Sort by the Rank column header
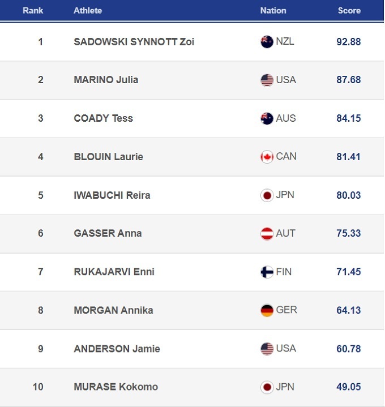The height and width of the screenshot is (407, 385). coord(33,11)
